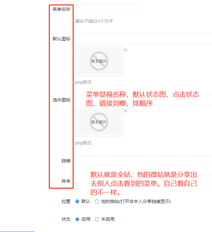
Task: Click the 排序 input field
Action: (144, 181)
